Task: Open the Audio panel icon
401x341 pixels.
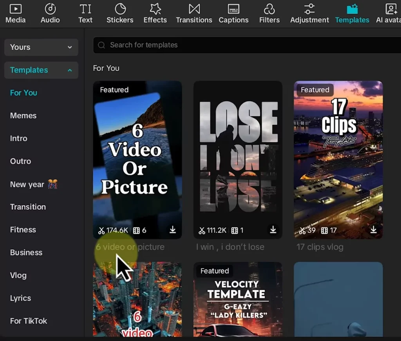Action: click(x=50, y=9)
